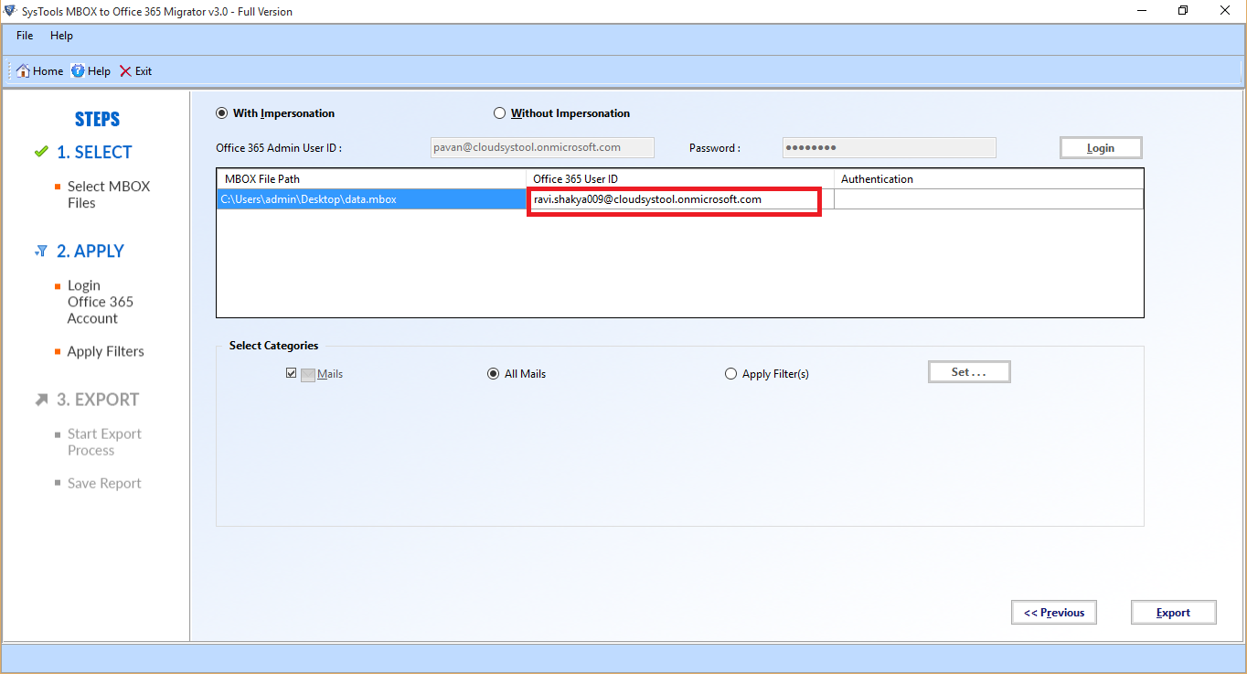This screenshot has width=1247, height=674.
Task: Click Apply Filters step in sidebar
Action: [x=105, y=352]
